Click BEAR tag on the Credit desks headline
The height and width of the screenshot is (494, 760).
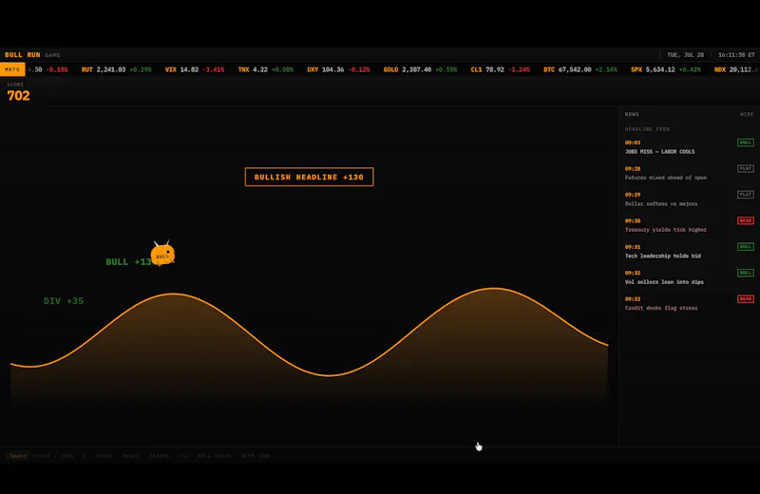tap(746, 298)
